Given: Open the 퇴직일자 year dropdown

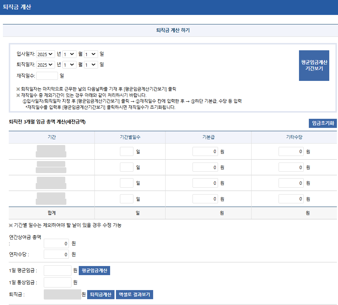Looking at the screenshot, I should 44,64.
